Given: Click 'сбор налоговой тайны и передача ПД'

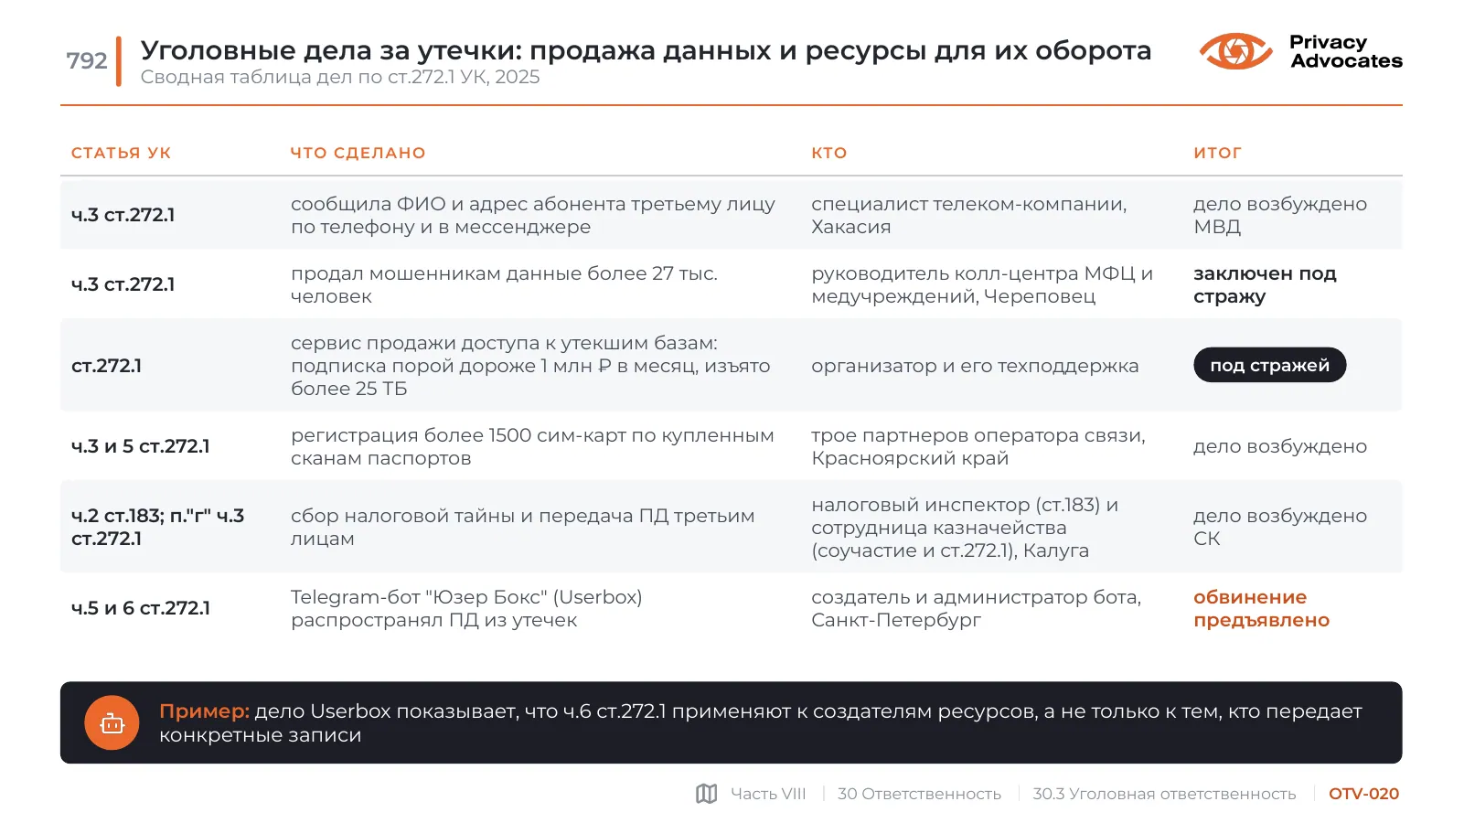Looking at the screenshot, I should [x=523, y=527].
